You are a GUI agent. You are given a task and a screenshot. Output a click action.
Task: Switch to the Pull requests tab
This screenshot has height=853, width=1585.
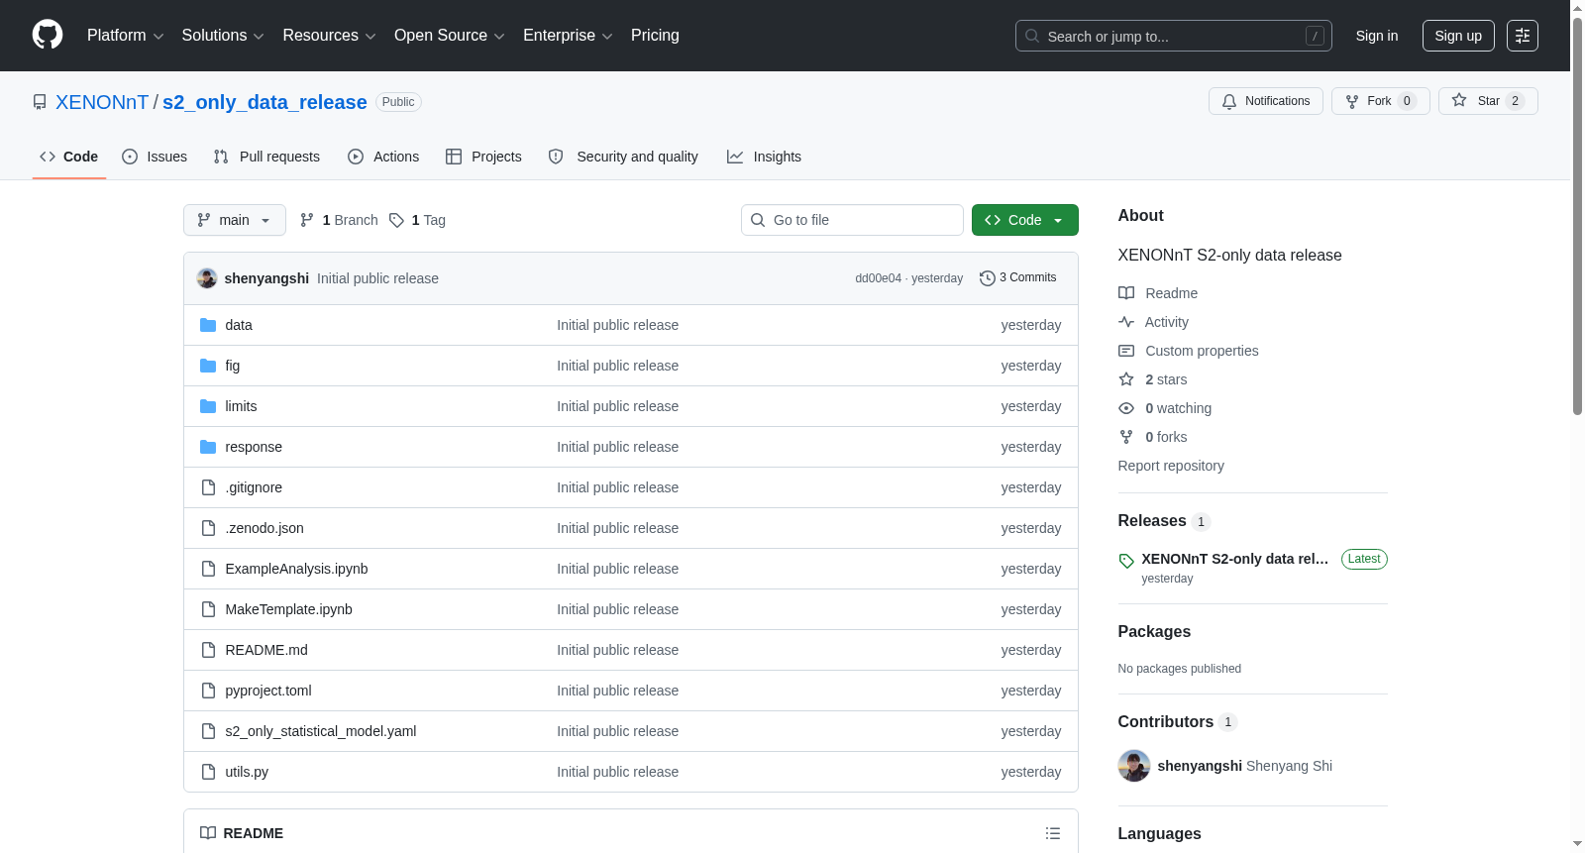click(266, 157)
